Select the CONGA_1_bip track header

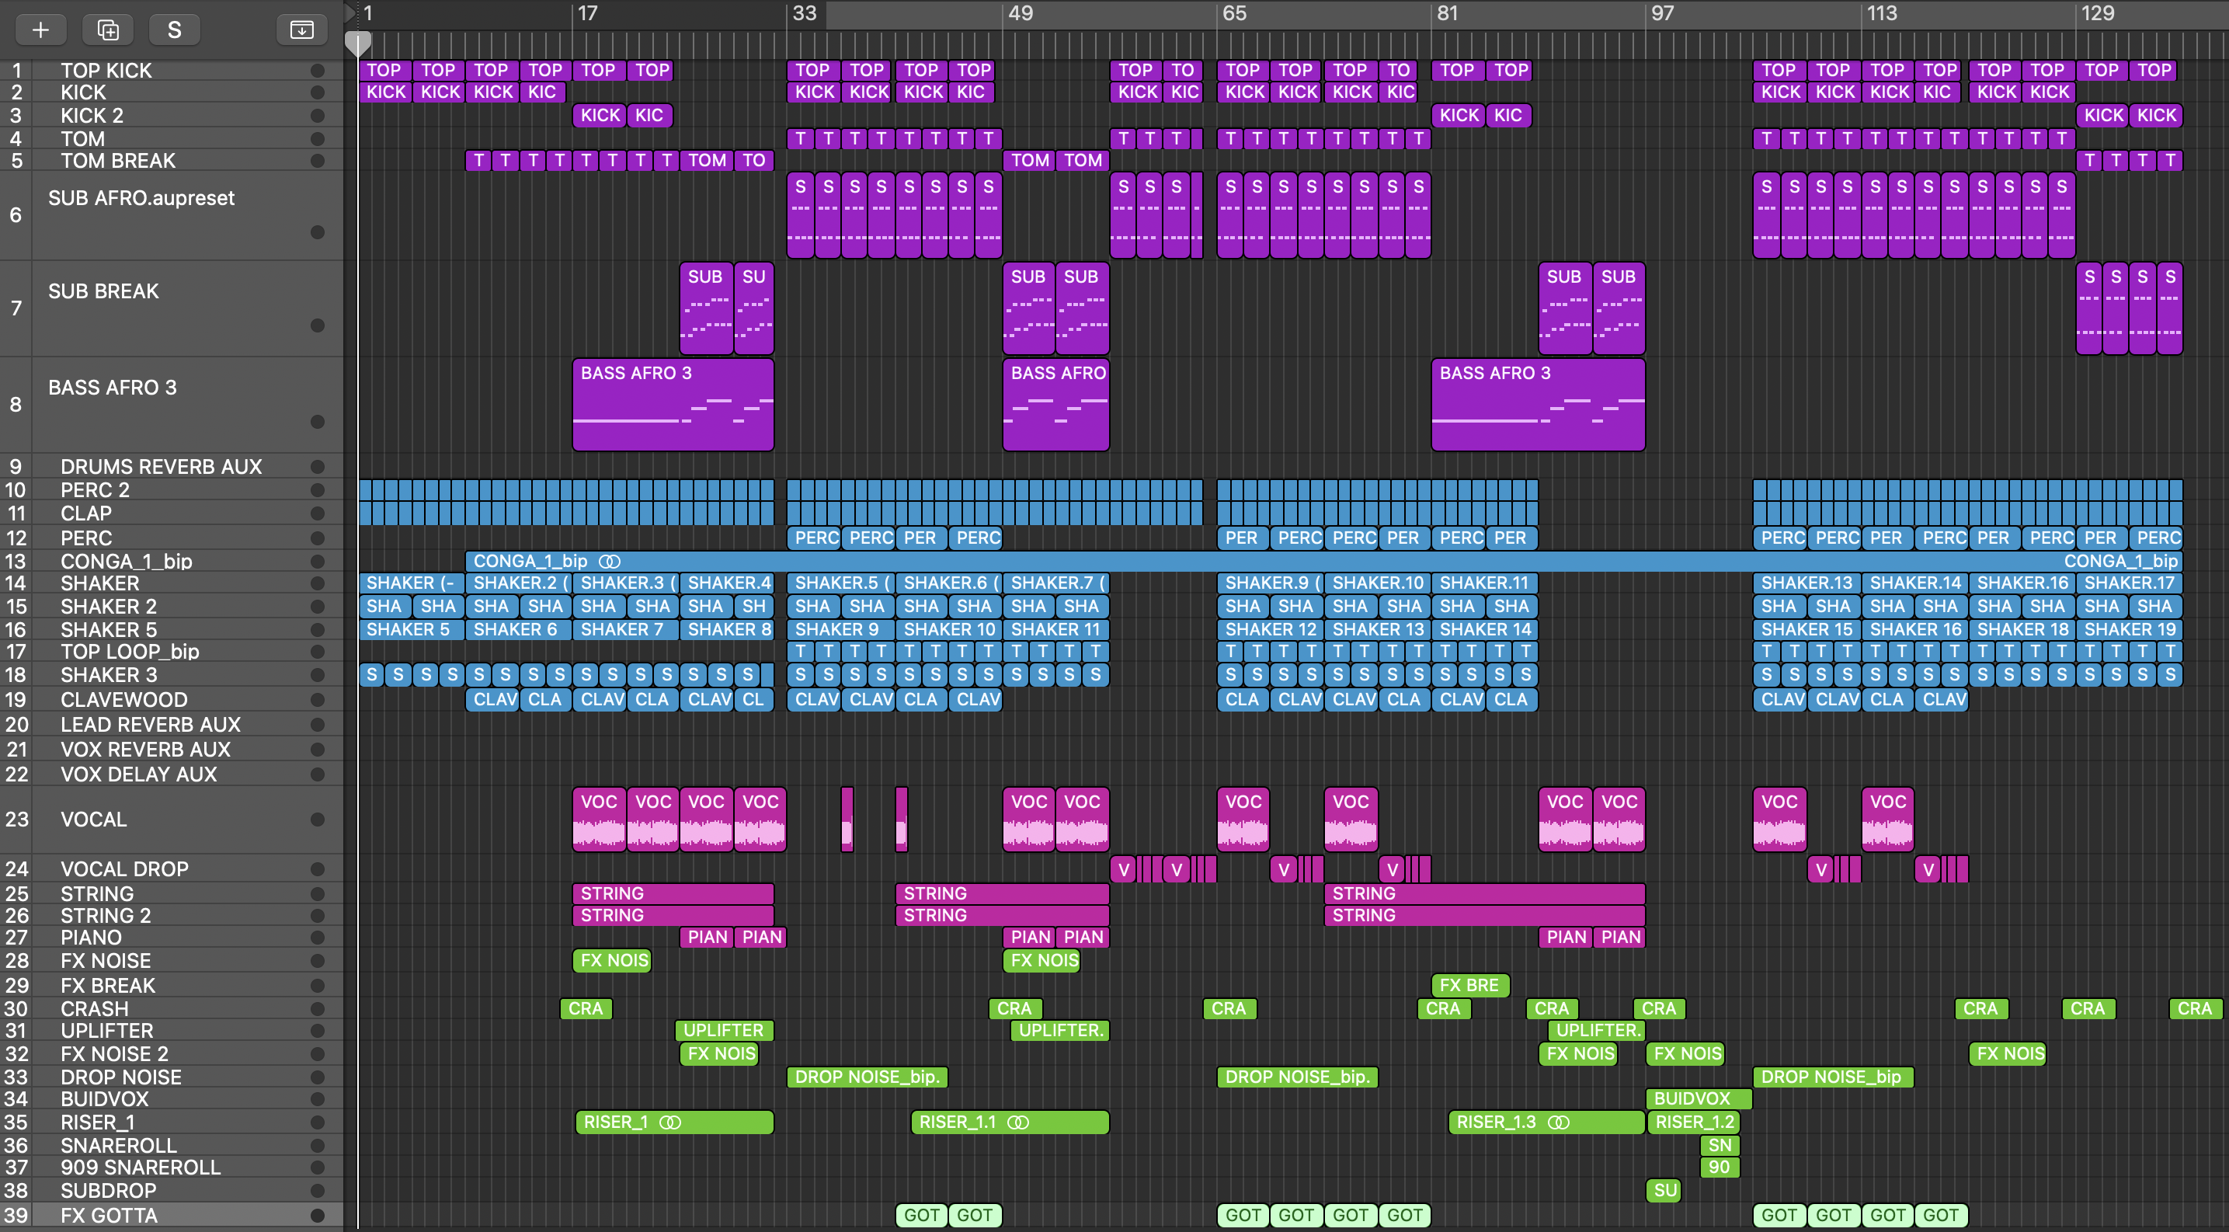point(172,561)
